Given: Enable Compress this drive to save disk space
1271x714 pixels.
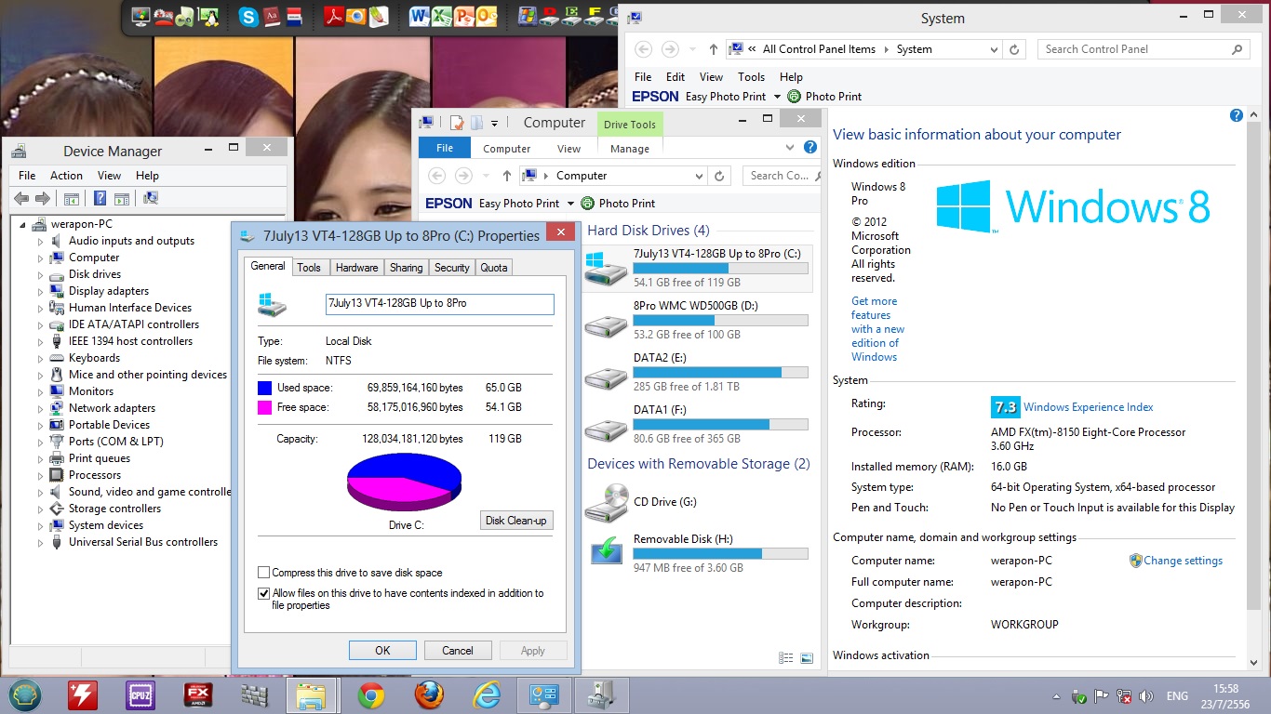Looking at the screenshot, I should coord(264,573).
